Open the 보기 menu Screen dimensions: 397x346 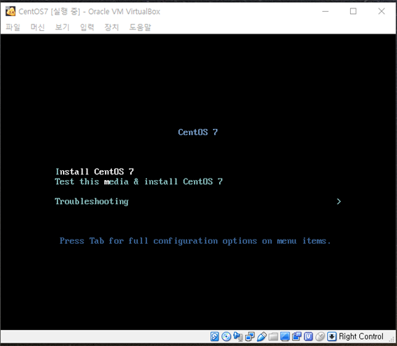pyautogui.click(x=62, y=27)
